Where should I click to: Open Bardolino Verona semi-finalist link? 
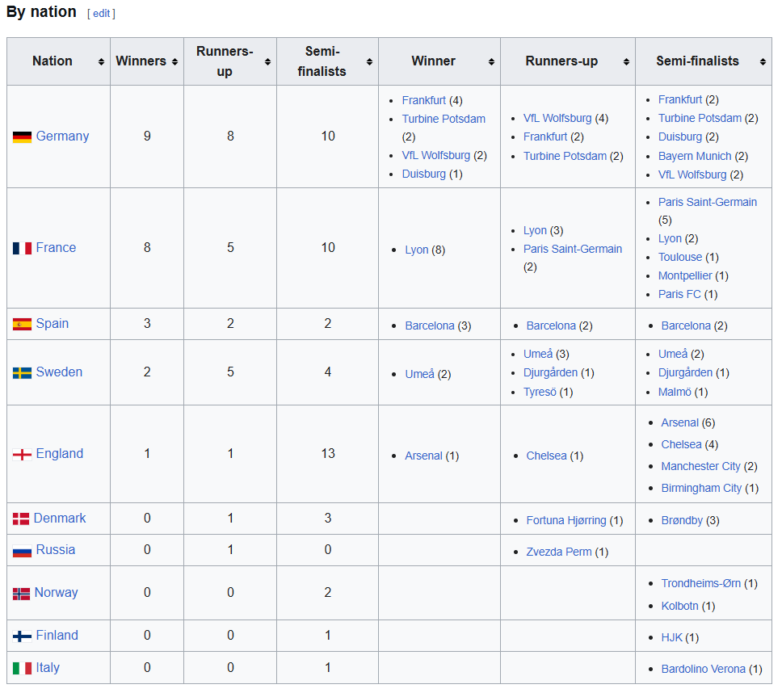pos(704,670)
